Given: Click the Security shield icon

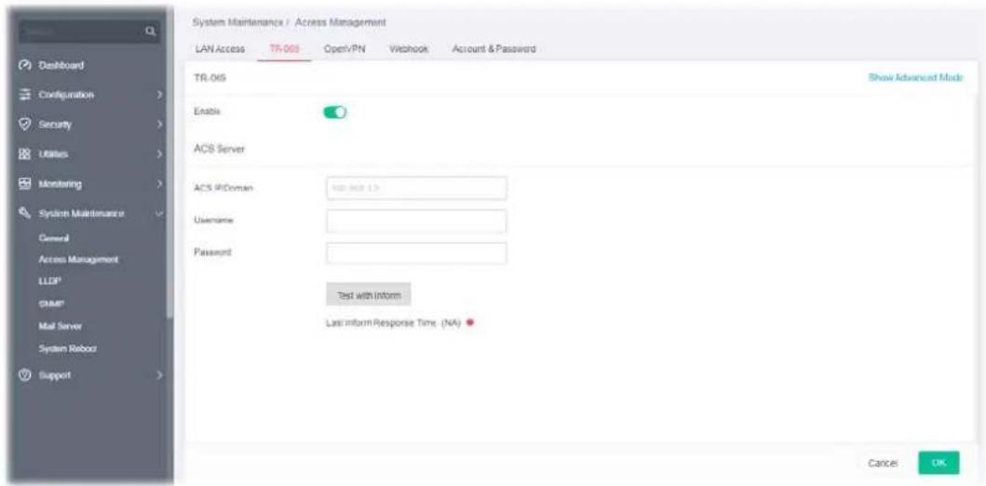Looking at the screenshot, I should click(24, 125).
